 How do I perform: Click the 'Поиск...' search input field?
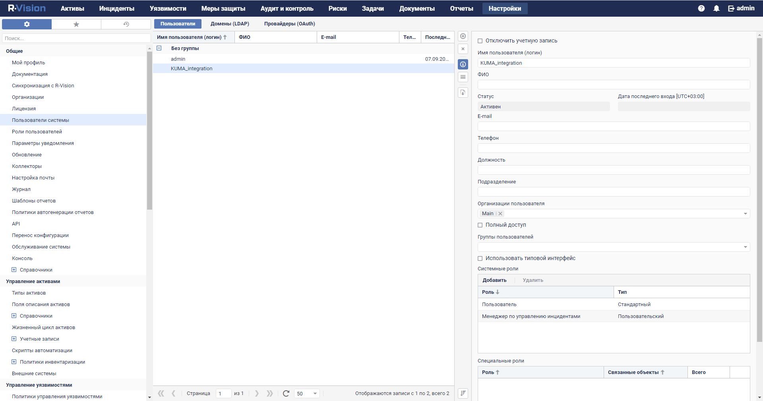point(76,38)
